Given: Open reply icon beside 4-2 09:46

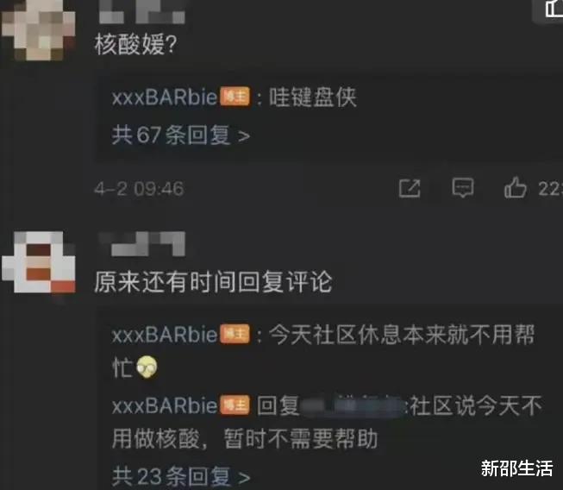Looking at the screenshot, I should 462,187.
